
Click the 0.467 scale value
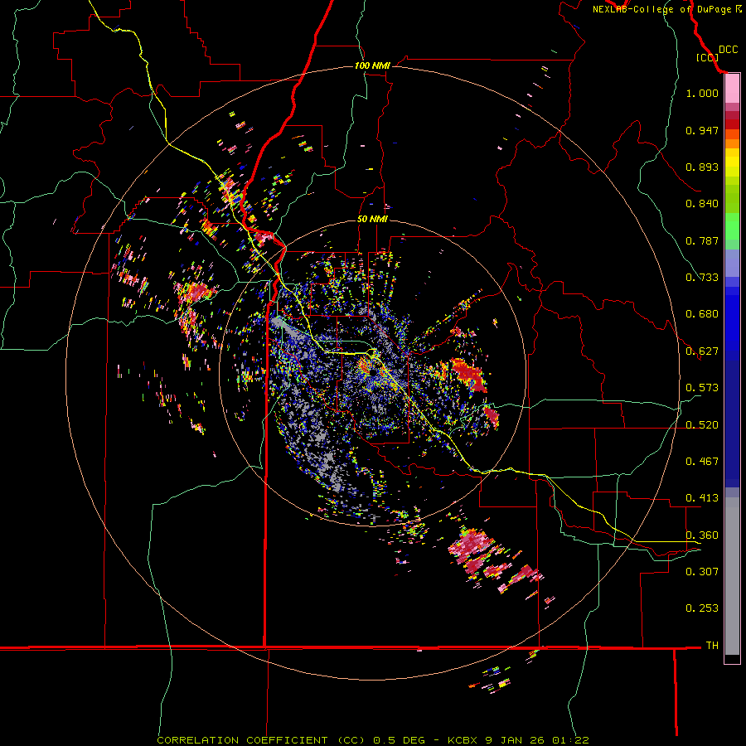(x=702, y=462)
